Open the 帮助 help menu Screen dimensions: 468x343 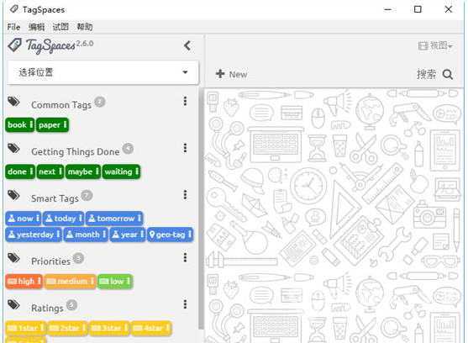pos(85,27)
